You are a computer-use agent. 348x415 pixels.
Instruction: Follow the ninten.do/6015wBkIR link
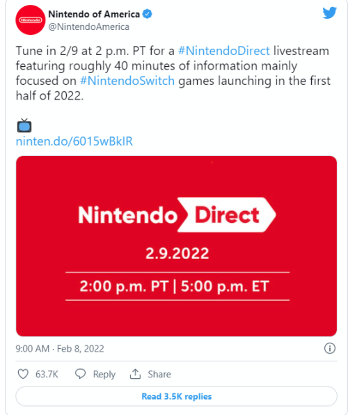click(74, 141)
